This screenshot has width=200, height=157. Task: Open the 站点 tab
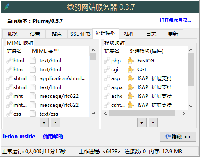(x=57, y=34)
